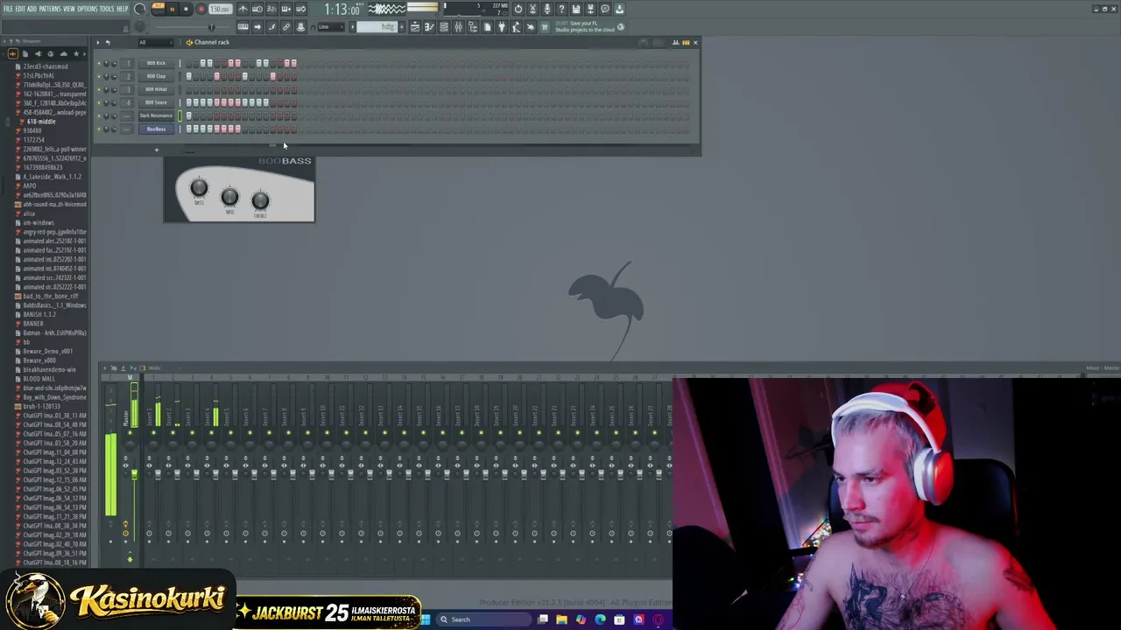Select the cloud tab icon in Browser
This screenshot has width=1121, height=630.
[x=63, y=54]
